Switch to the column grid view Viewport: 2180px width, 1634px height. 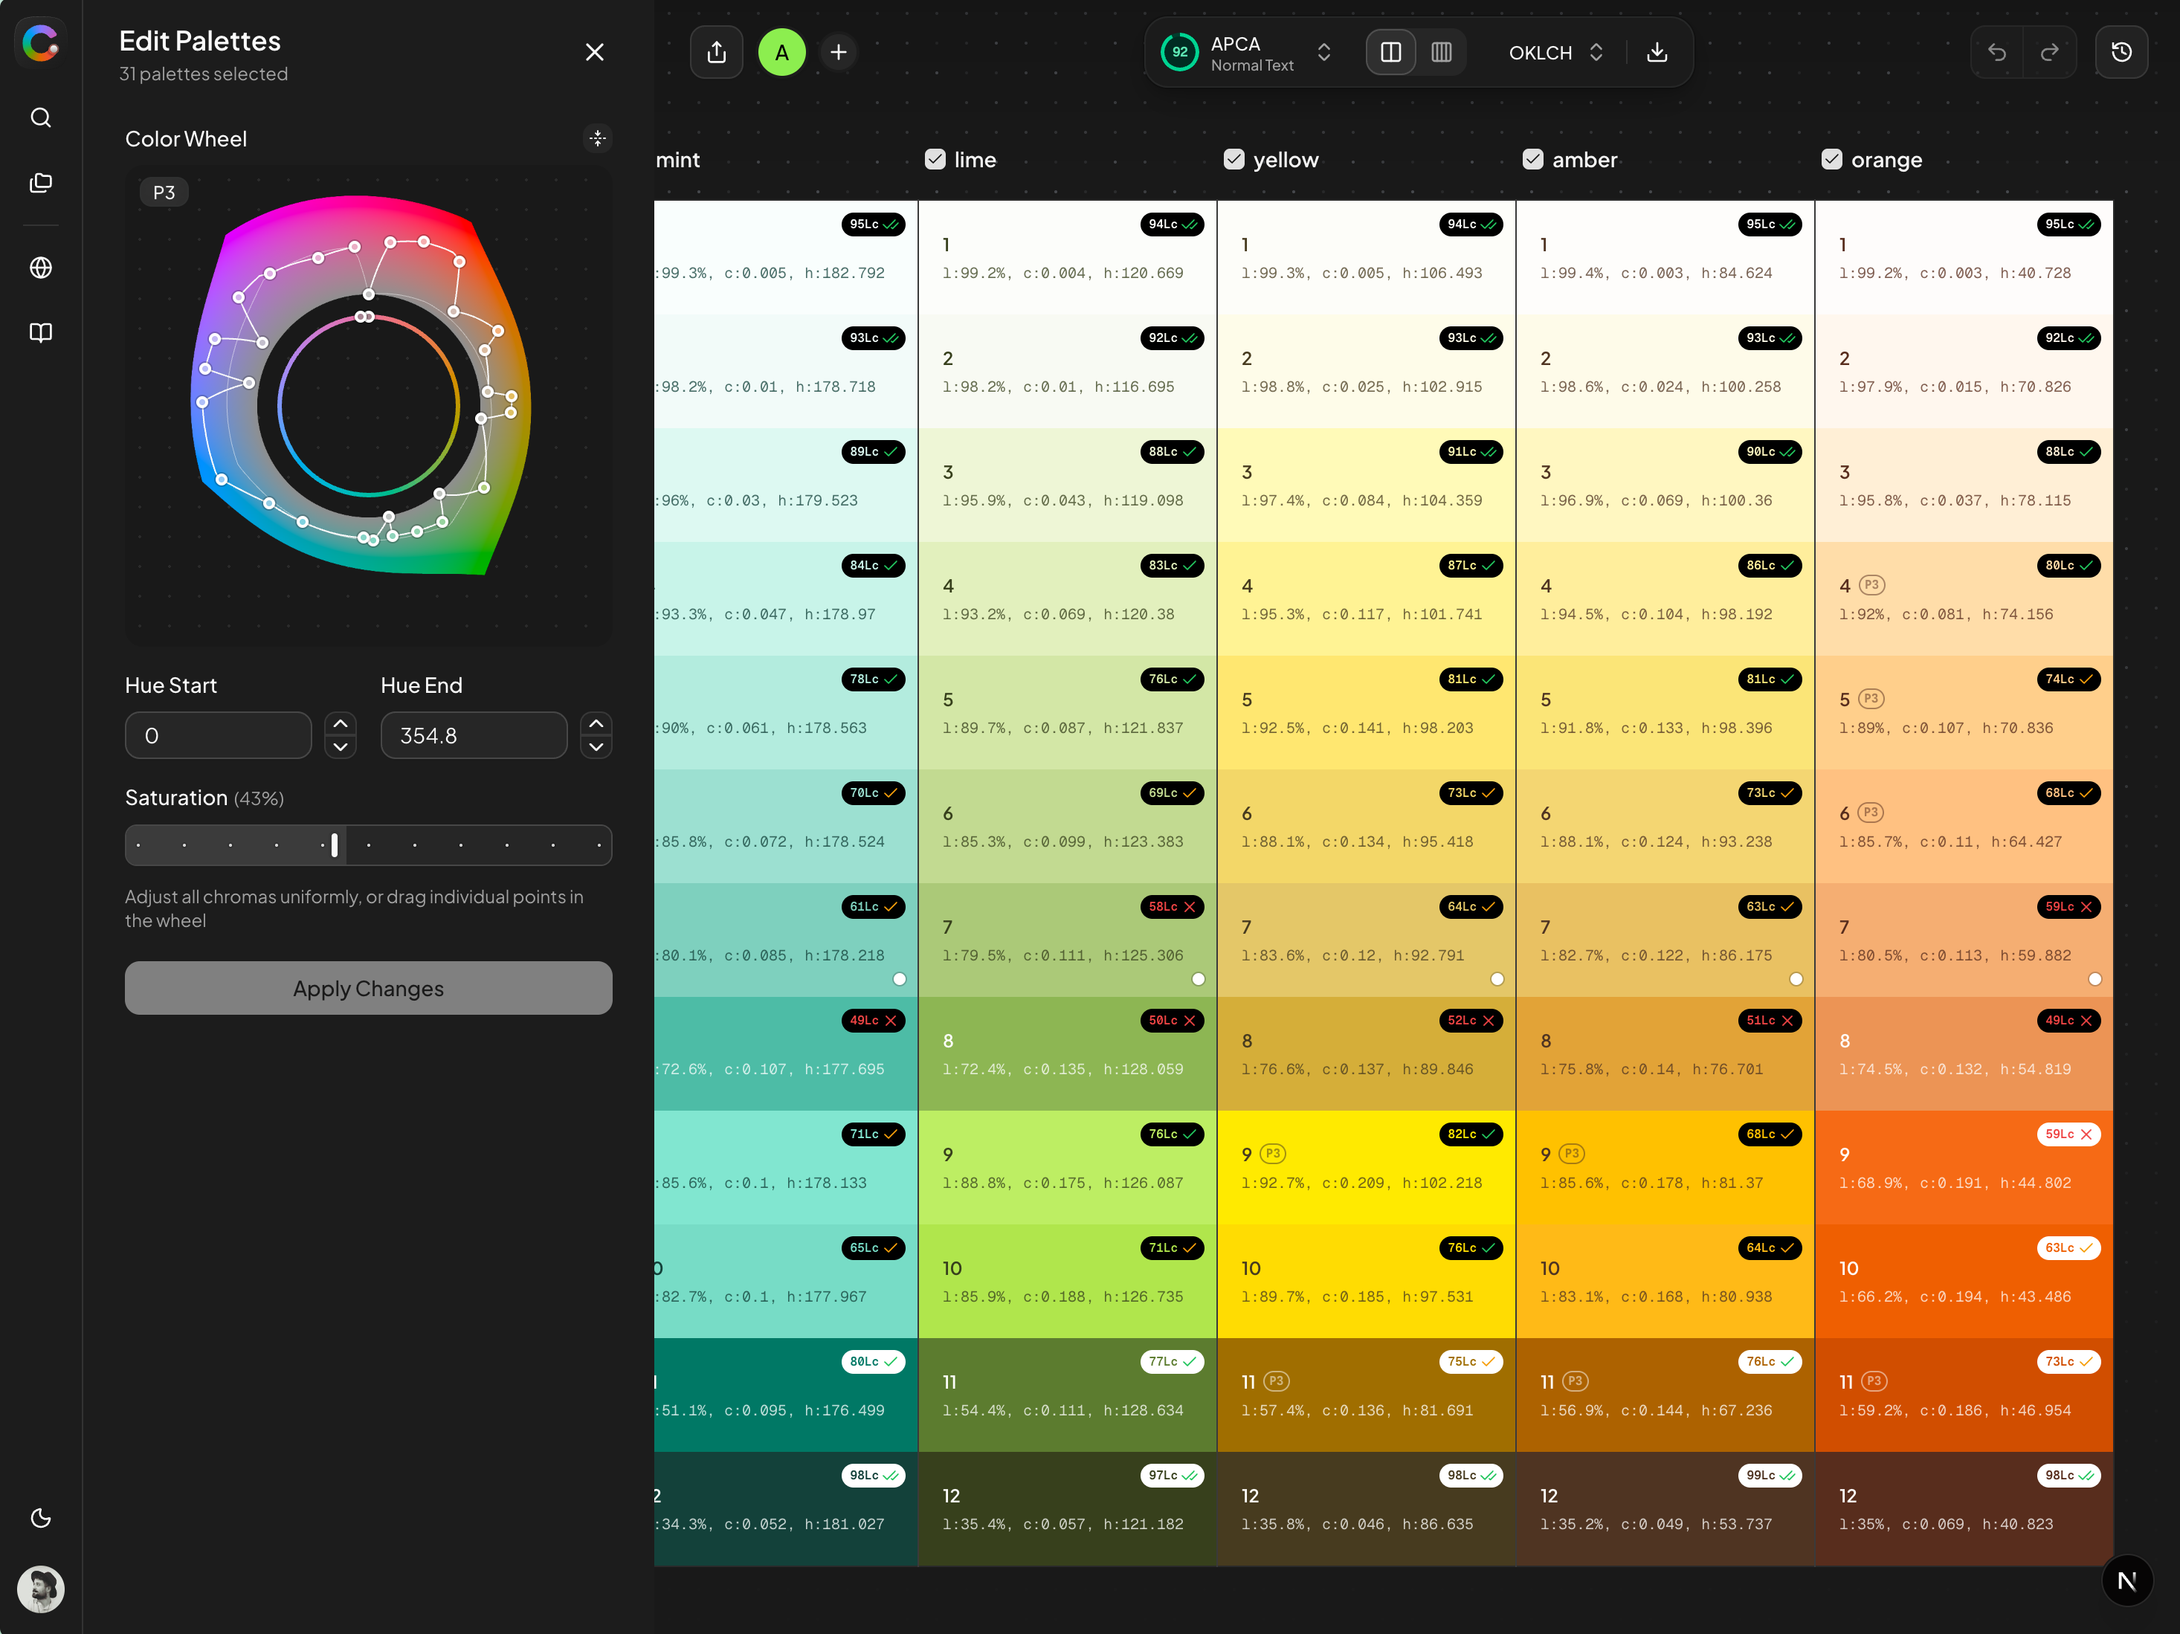coord(1442,52)
